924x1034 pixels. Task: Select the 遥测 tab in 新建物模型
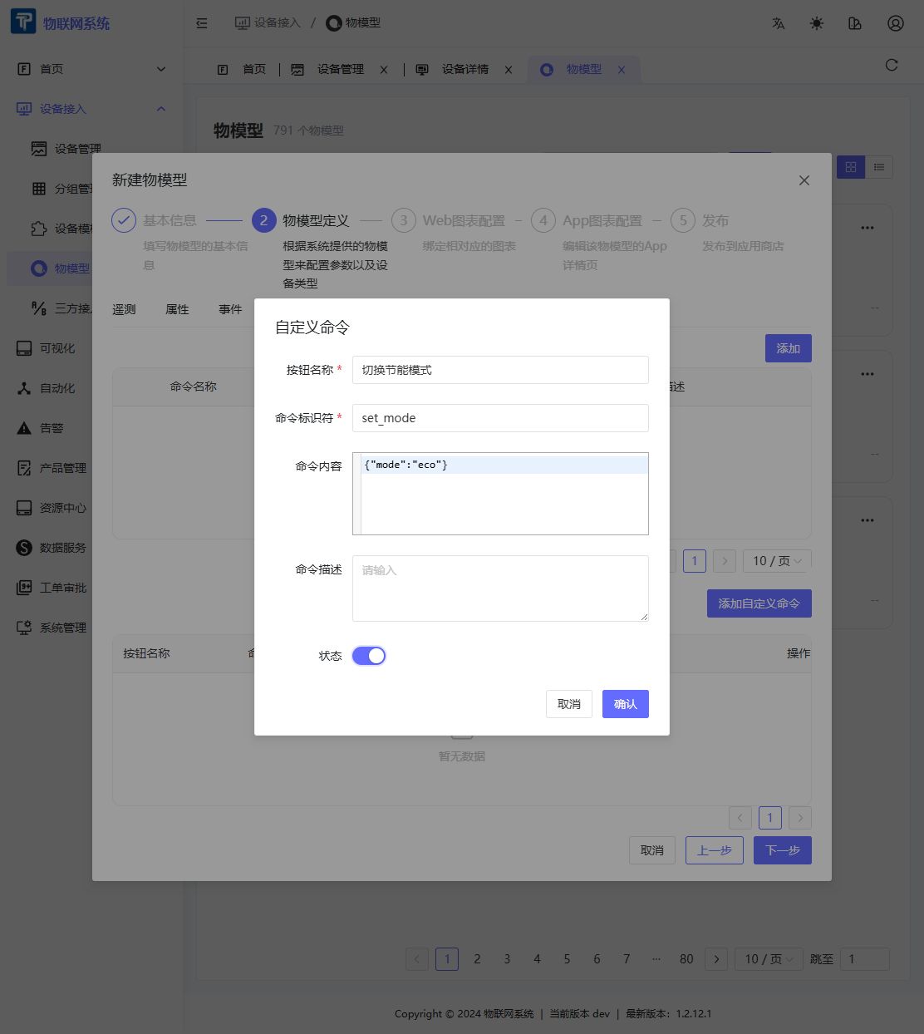(x=124, y=309)
